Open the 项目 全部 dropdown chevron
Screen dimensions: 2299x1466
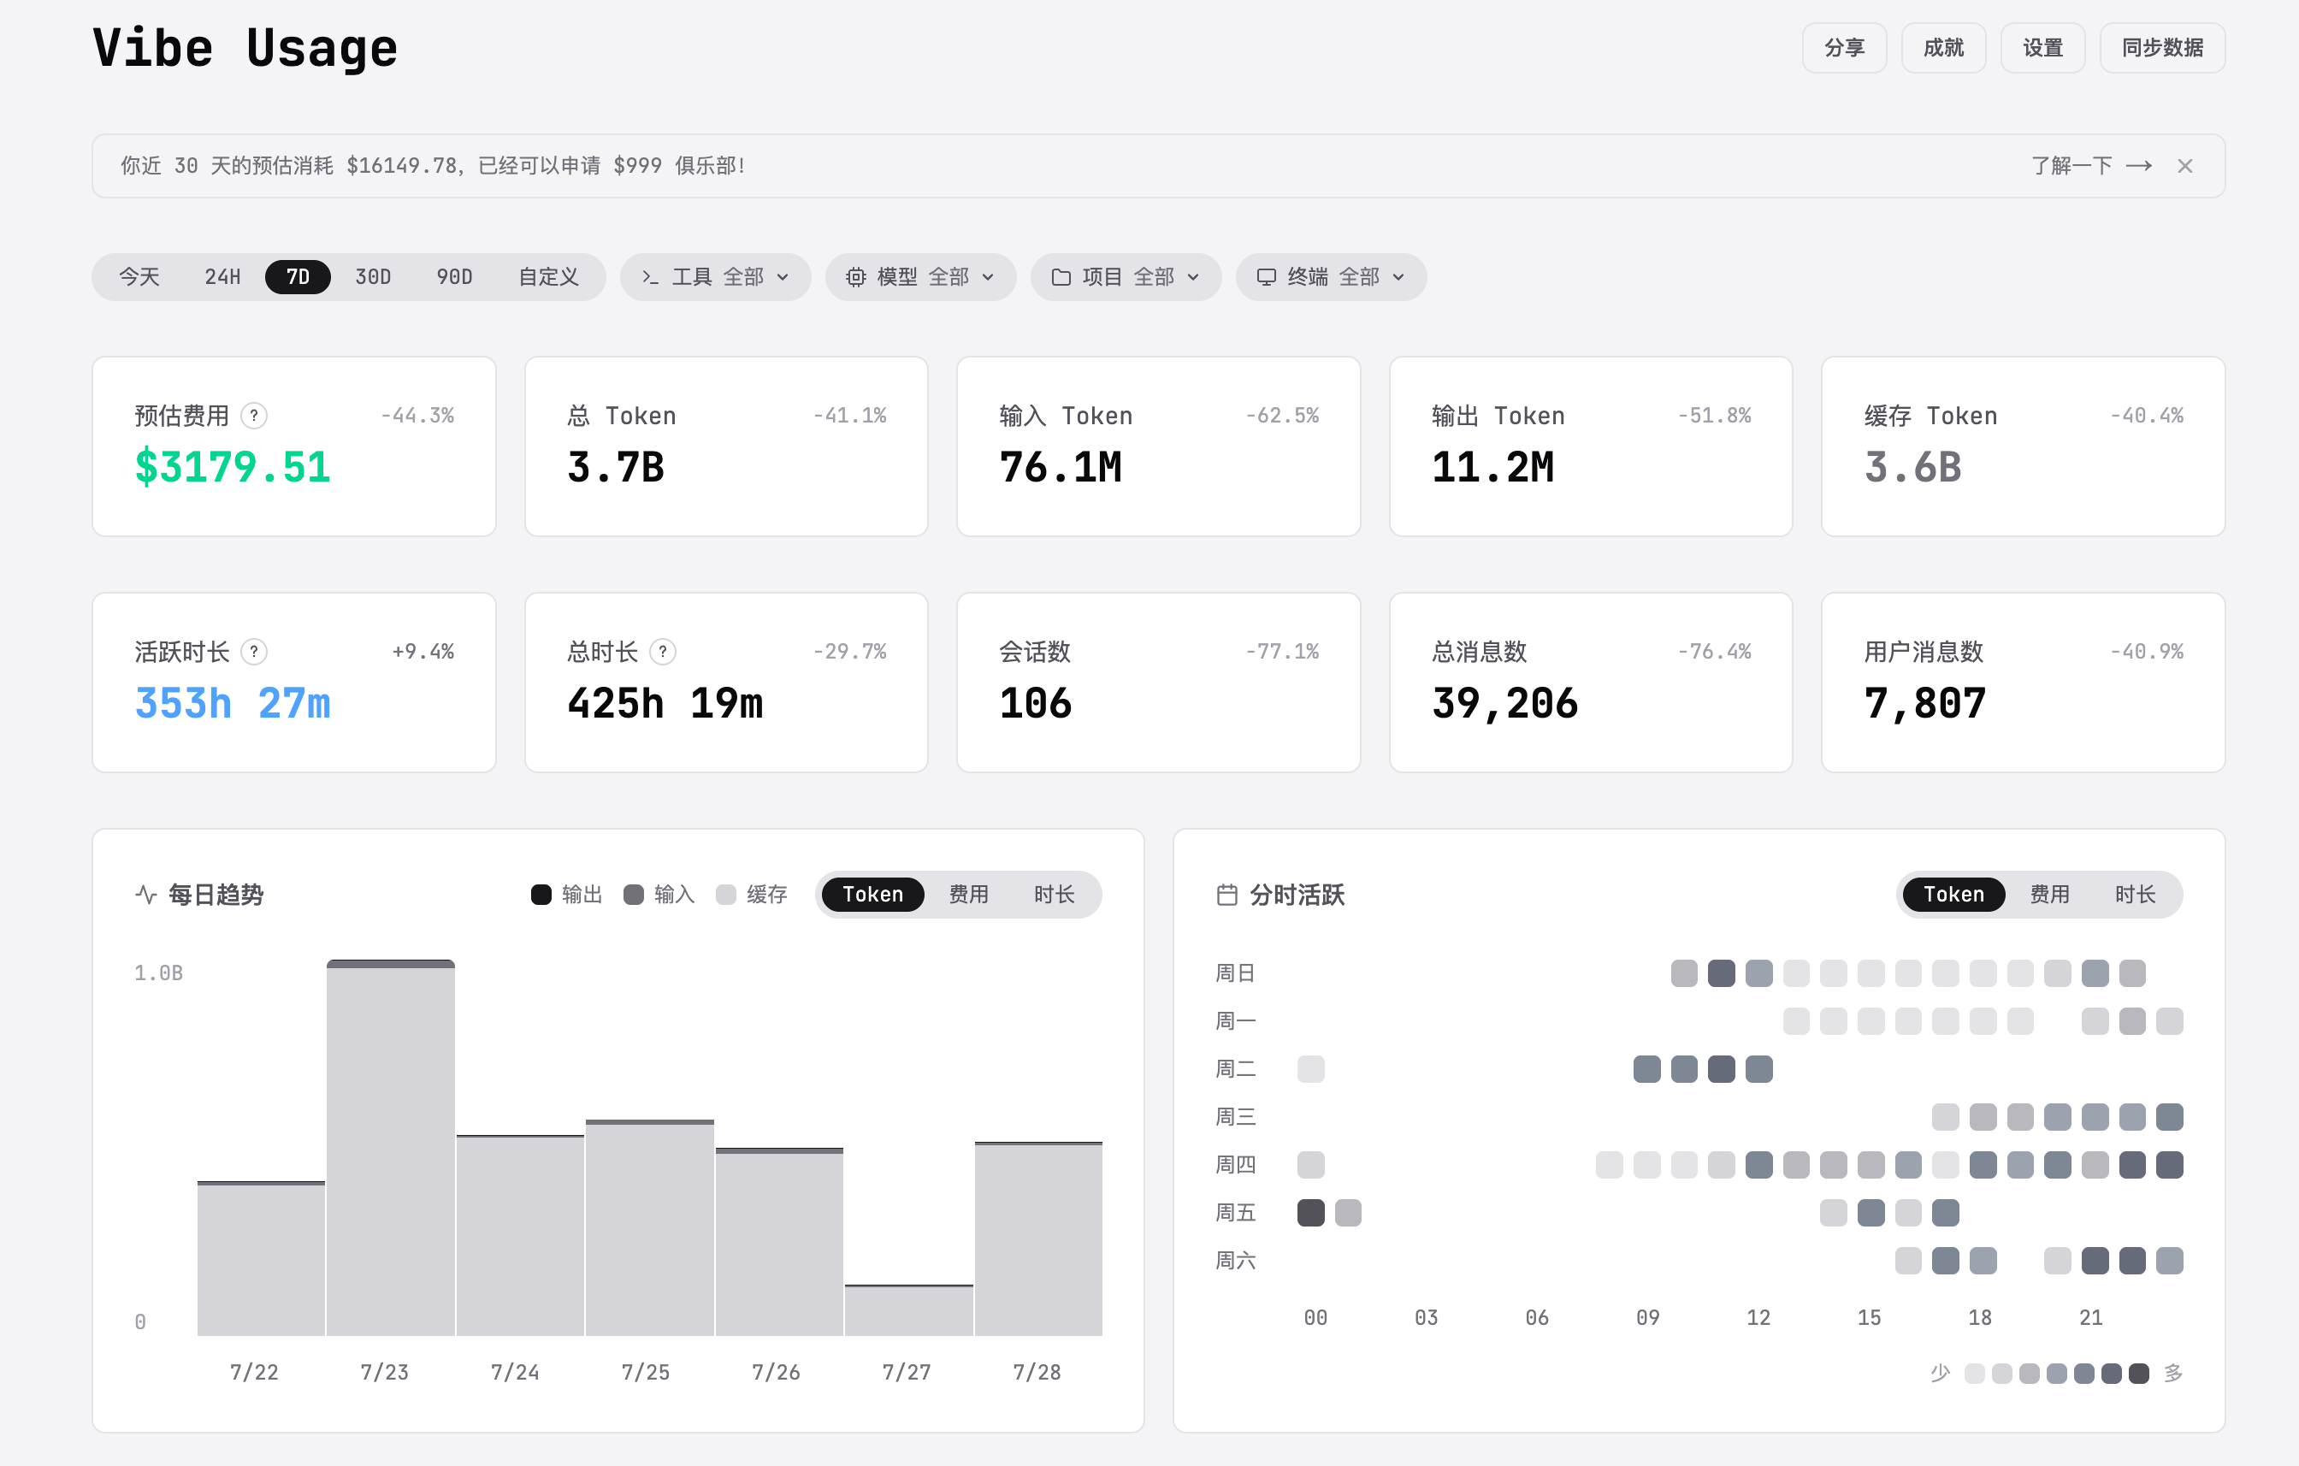click(x=1192, y=277)
